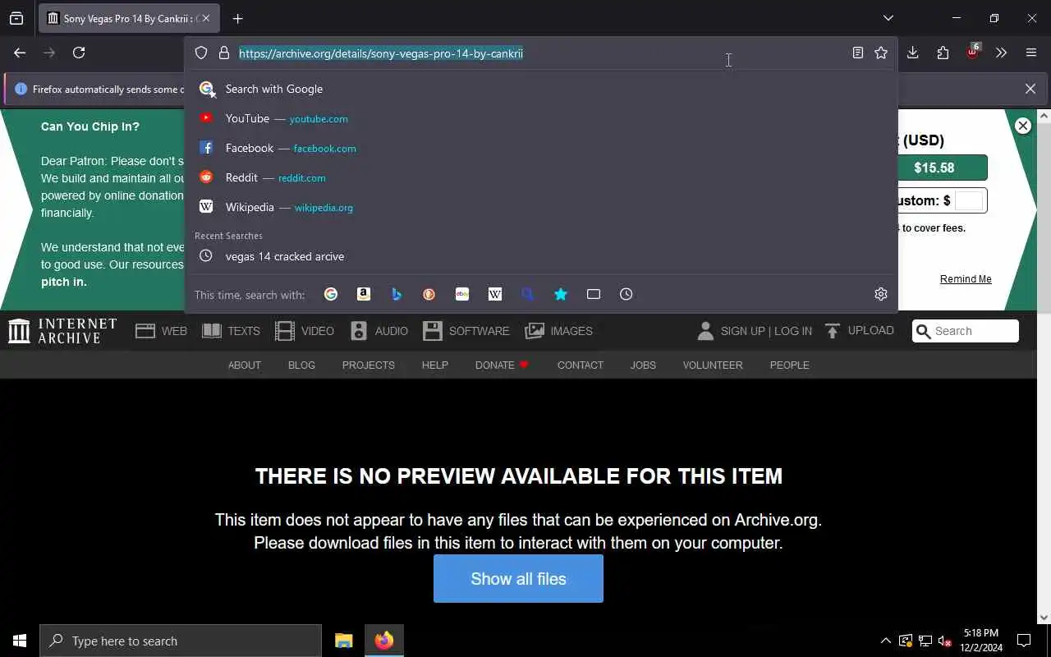Click the highlighted URL address field
Viewport: 1051px width, 657px height.
(x=542, y=53)
